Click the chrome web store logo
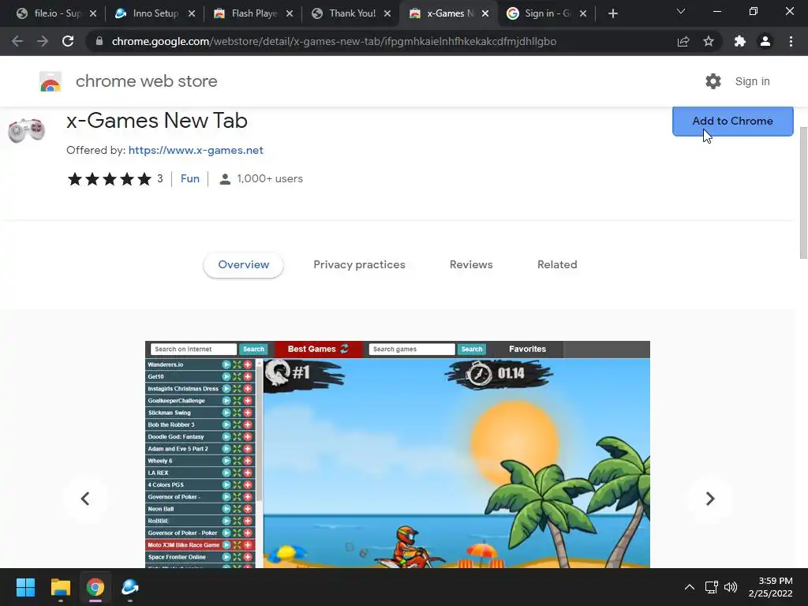 click(50, 81)
